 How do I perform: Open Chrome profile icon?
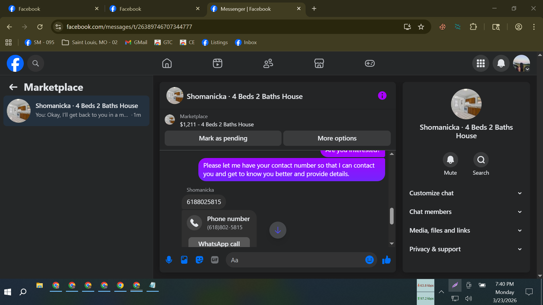[x=519, y=27]
